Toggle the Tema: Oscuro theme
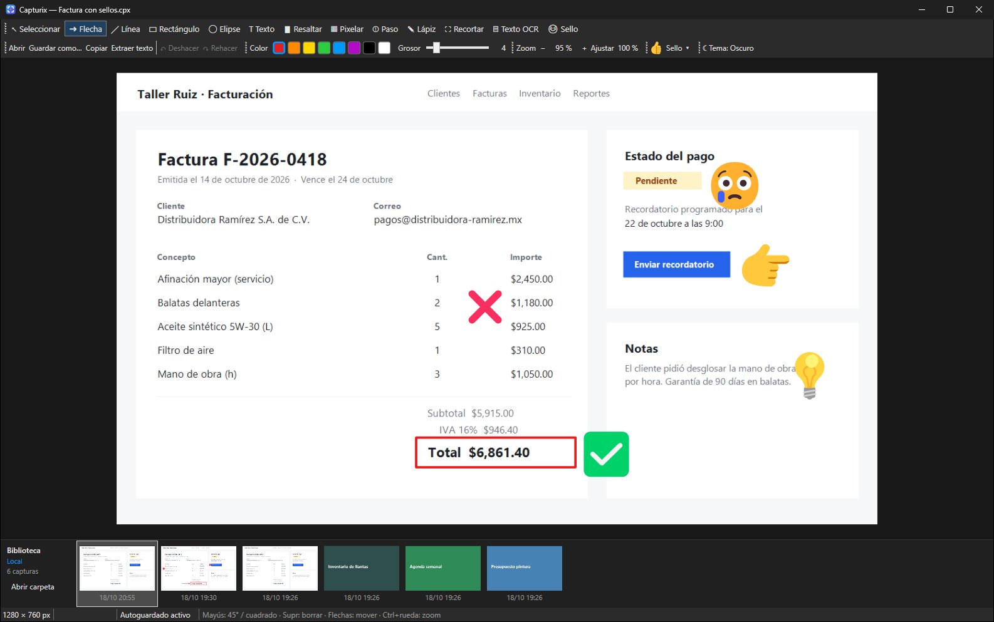994x622 pixels. coord(728,48)
